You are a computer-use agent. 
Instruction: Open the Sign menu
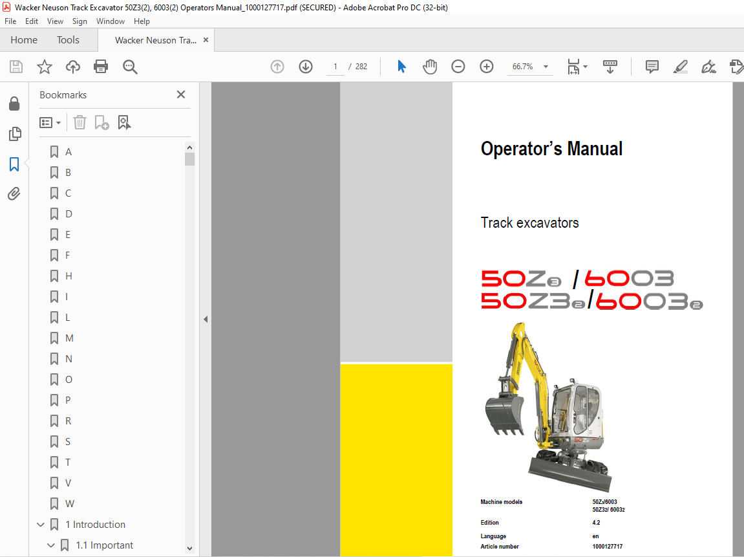pyautogui.click(x=80, y=21)
